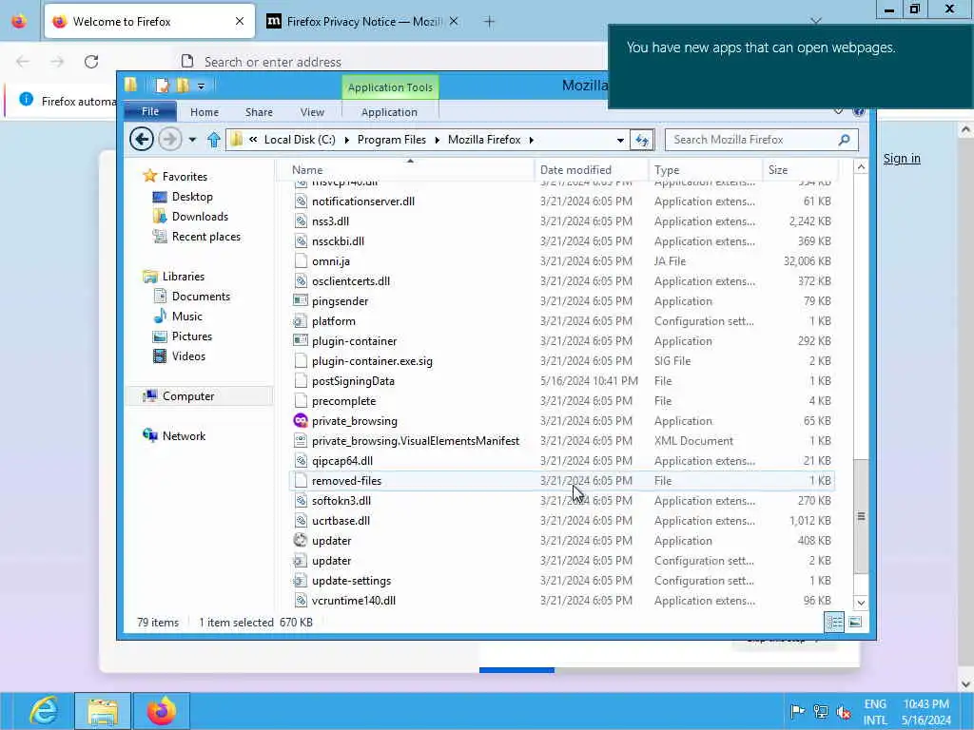
Task: Switch to the View ribbon tab
Action: (x=312, y=112)
